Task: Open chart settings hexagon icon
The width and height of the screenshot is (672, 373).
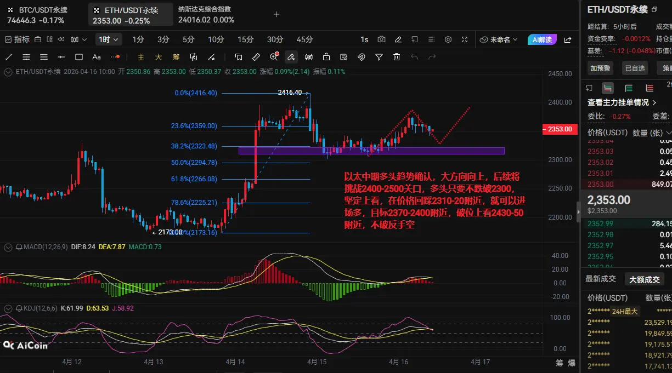Action: pyautogui.click(x=448, y=39)
